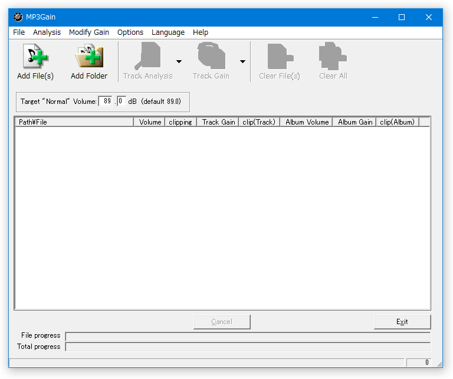Expand the Track Analysis dropdown arrow
This screenshot has height=379, width=453.
click(x=179, y=61)
